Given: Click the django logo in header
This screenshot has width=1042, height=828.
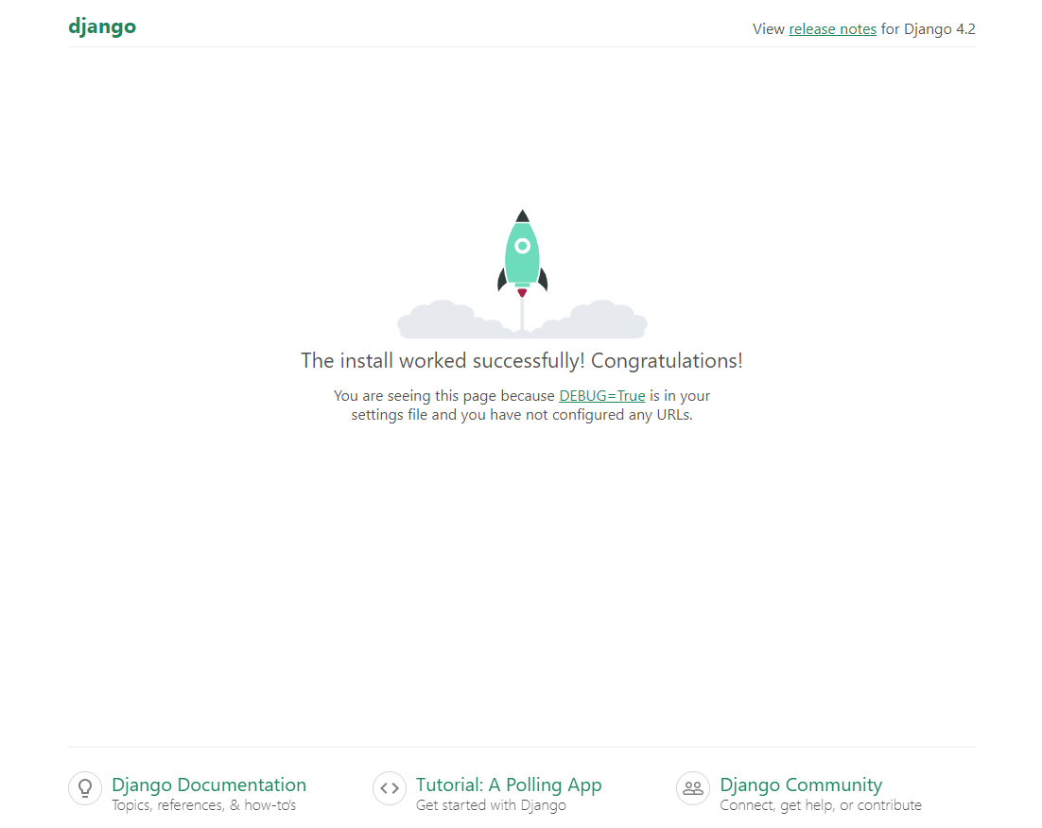Looking at the screenshot, I should (x=102, y=26).
